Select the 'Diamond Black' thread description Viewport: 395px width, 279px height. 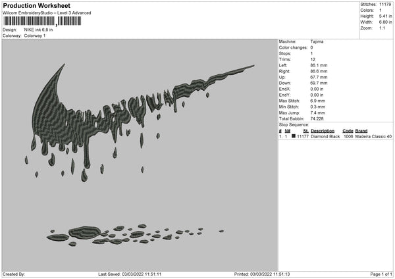coord(325,136)
